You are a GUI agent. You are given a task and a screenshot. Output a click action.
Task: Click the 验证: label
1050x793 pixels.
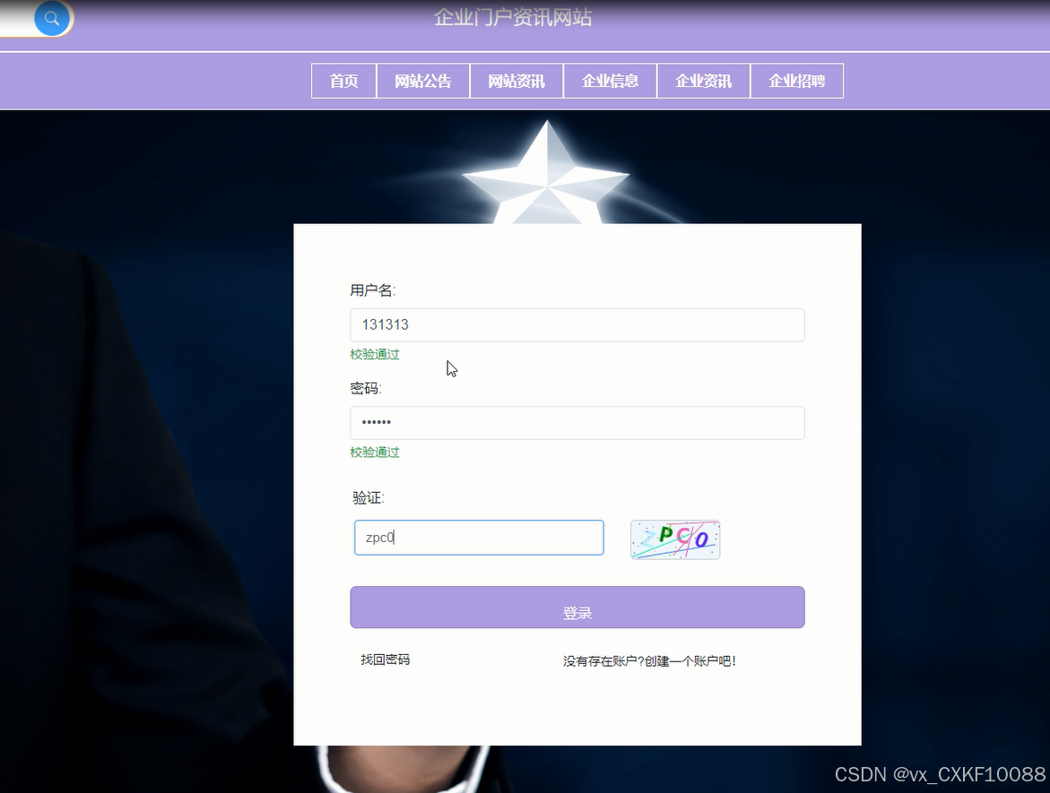(369, 498)
